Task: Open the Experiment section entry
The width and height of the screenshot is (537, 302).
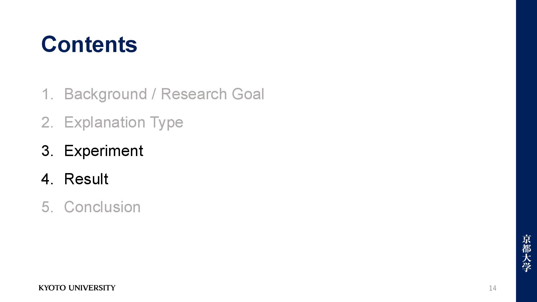Action: (x=103, y=151)
